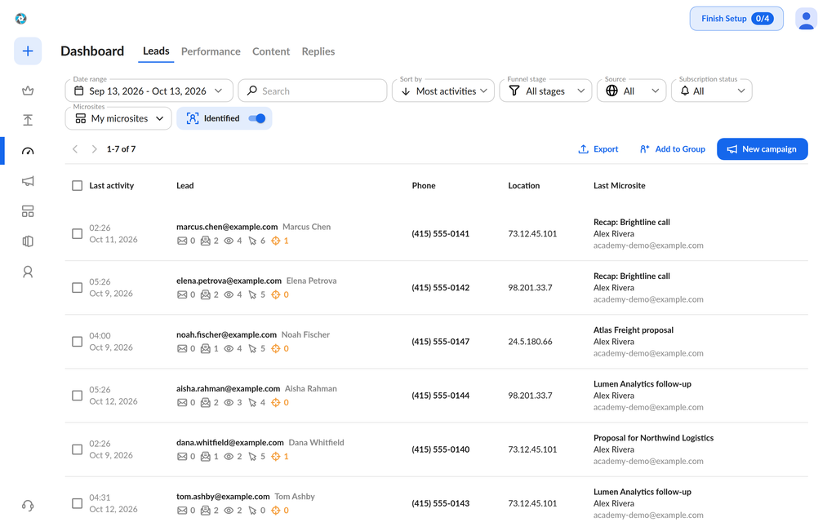Select the Marcus Chen row checkbox
Screen dimensions: 836x522
click(78, 234)
